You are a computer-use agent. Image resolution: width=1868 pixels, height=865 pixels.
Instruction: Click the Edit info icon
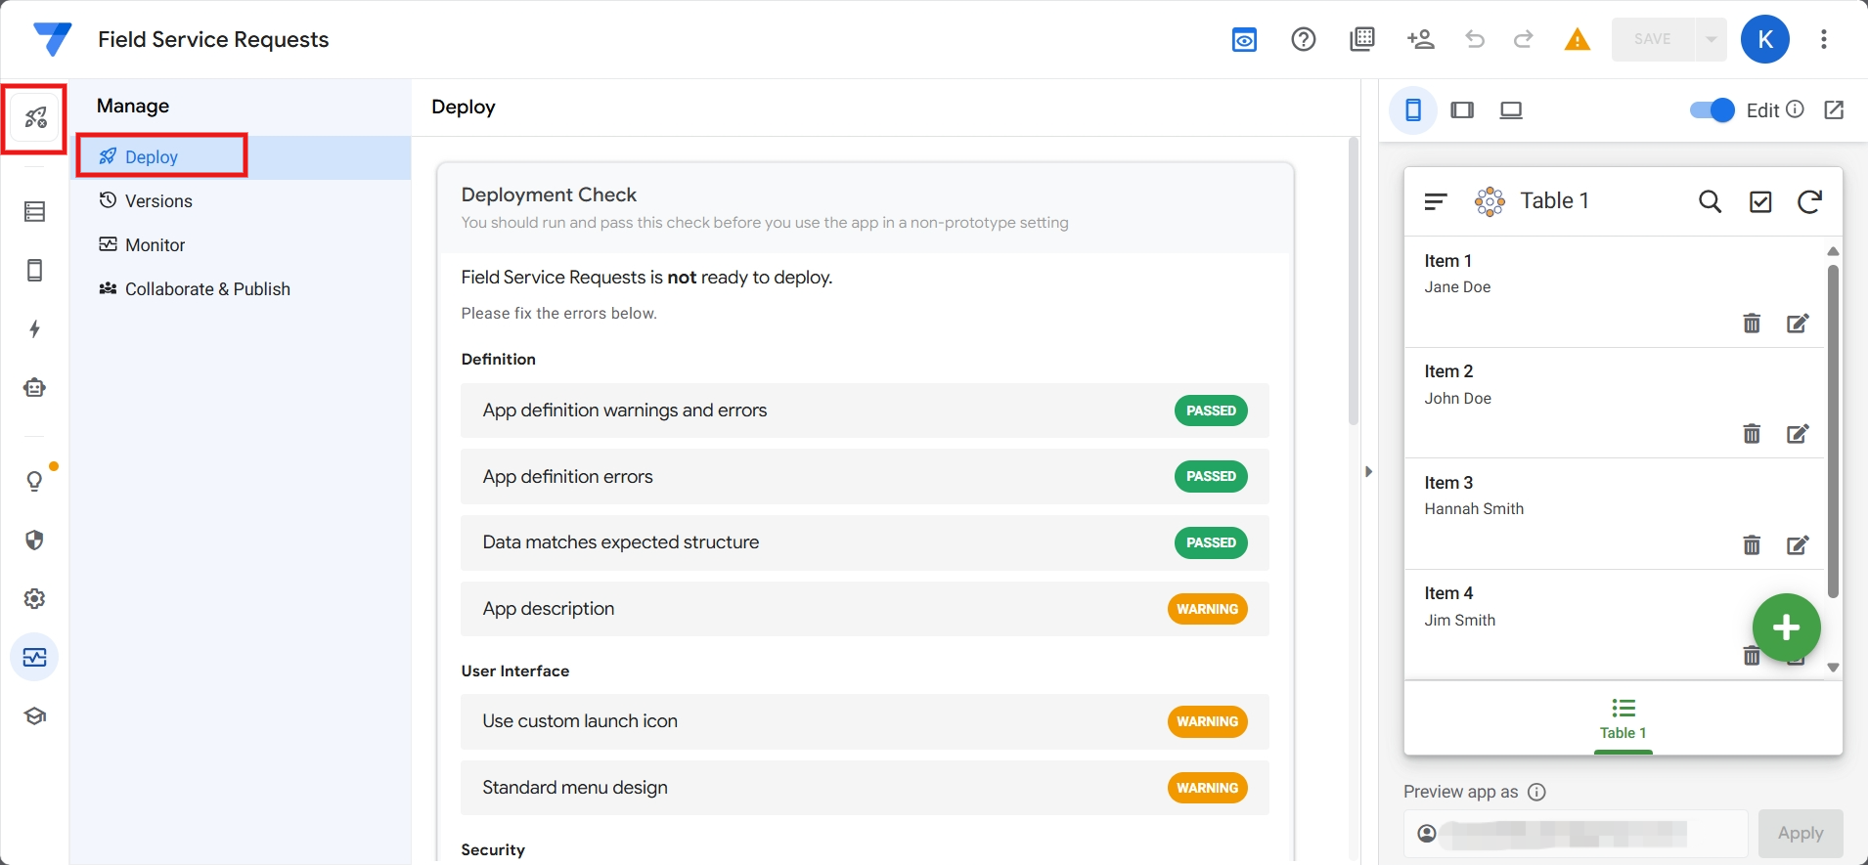click(x=1795, y=109)
